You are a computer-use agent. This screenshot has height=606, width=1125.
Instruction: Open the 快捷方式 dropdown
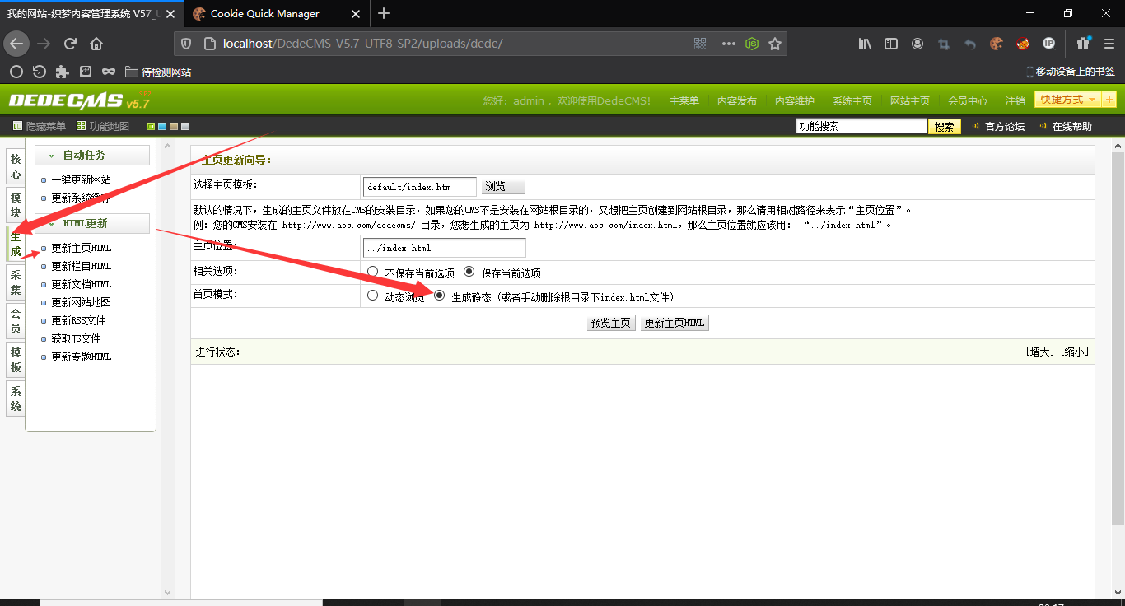point(1068,100)
